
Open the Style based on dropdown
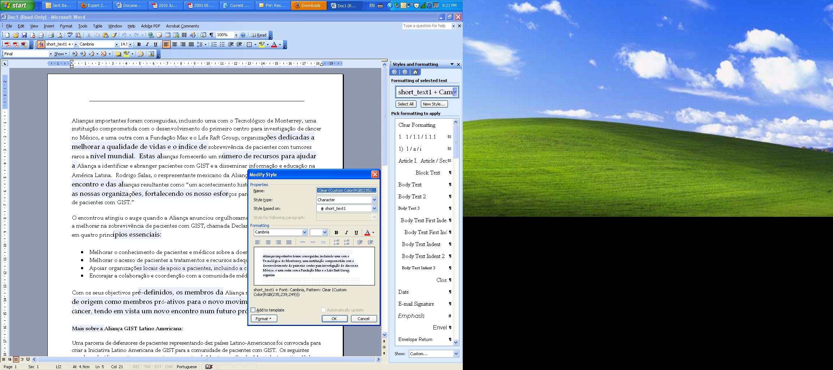tap(374, 208)
